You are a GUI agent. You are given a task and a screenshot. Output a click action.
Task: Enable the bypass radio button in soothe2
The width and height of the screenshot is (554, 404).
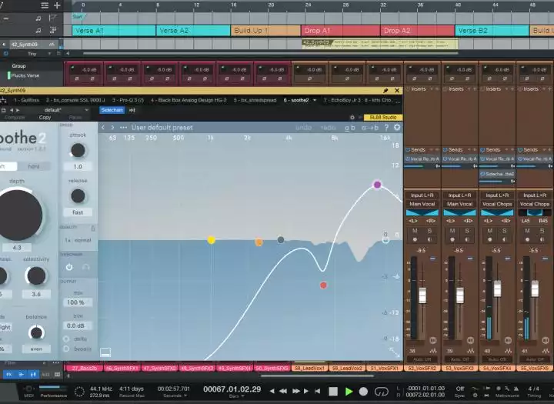coord(66,349)
